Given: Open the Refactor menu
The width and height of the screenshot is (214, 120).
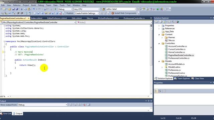Looking at the screenshot, I should click(17, 5).
